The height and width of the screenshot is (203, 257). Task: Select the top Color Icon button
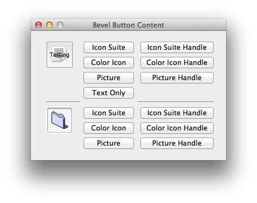(108, 63)
